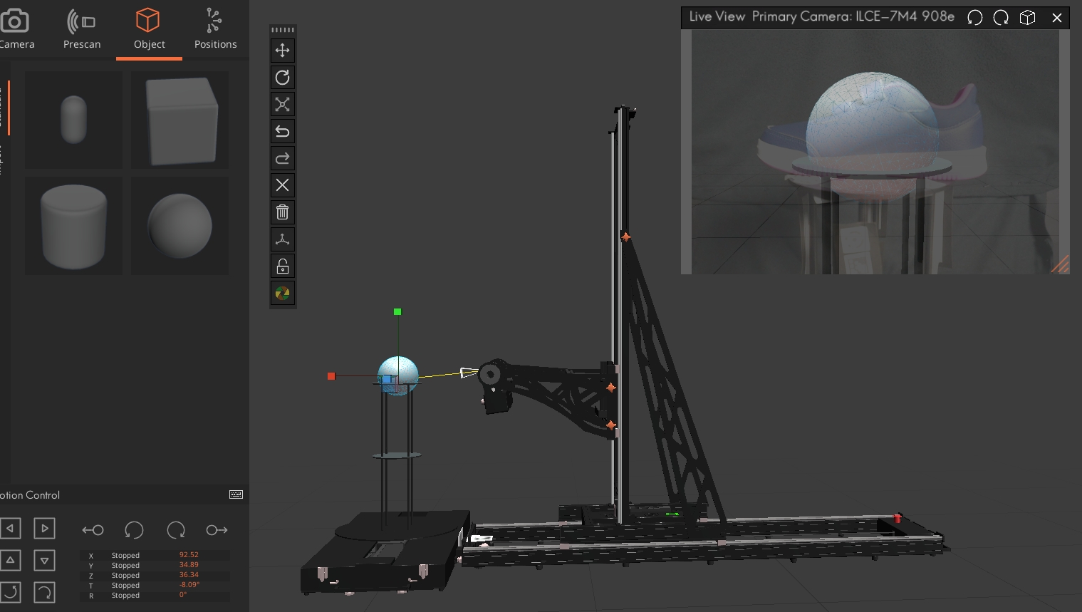The height and width of the screenshot is (612, 1082).
Task: Toggle 3D cube overlay in Live View
Action: click(x=1027, y=18)
